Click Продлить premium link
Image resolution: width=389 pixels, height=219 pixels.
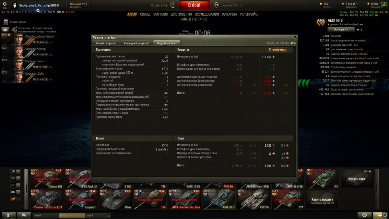[76, 7]
